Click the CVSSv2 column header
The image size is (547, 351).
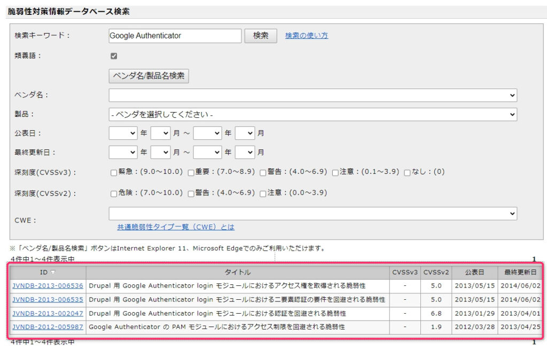436,272
